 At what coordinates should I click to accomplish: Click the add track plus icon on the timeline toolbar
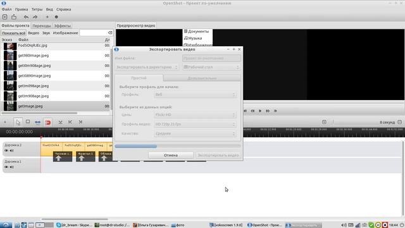[x=5, y=122]
